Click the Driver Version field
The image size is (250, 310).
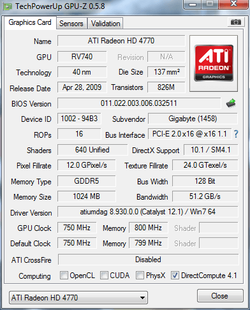(148, 212)
